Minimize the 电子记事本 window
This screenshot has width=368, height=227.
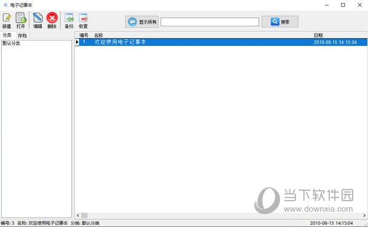pos(327,5)
